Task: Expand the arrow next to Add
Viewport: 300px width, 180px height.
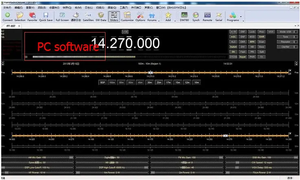Action: click(x=175, y=21)
